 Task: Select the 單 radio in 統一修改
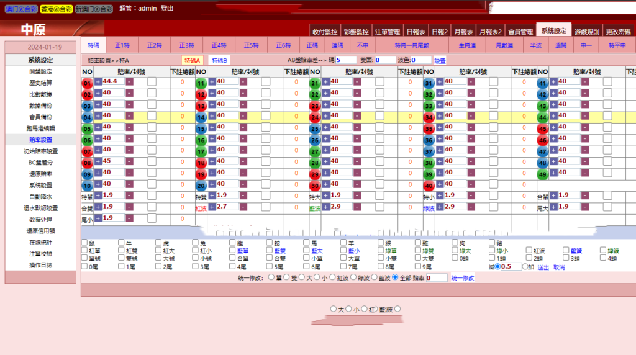(x=271, y=277)
